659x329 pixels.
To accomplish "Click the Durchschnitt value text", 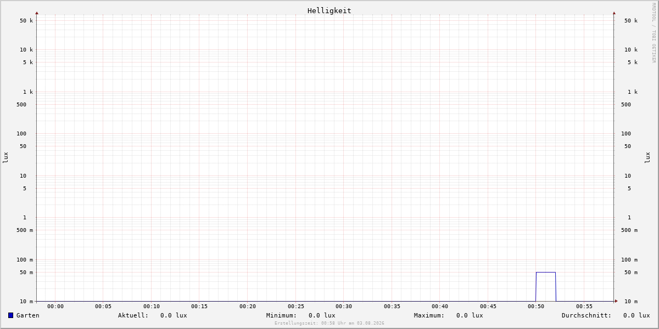I will [x=636, y=315].
